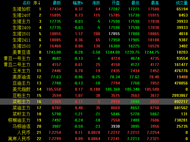Select the 马棕油连 row name
The width and height of the screenshot is (190, 142).
pyautogui.click(x=21, y=126)
